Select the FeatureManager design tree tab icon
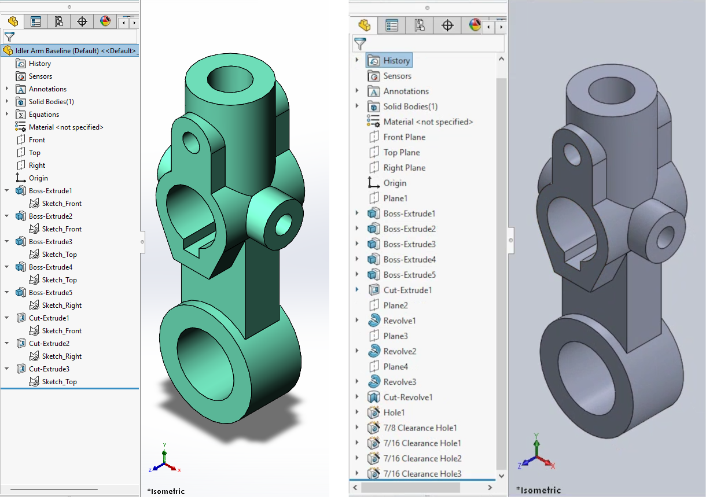The image size is (706, 497). [13, 21]
